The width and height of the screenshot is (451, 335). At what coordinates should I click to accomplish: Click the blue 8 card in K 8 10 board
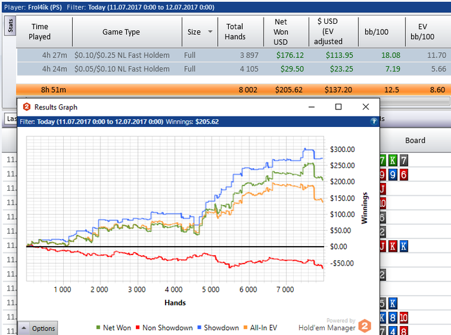point(392,318)
